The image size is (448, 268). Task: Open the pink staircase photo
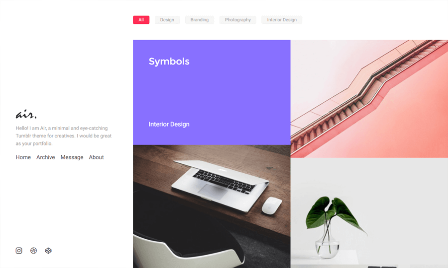369,99
